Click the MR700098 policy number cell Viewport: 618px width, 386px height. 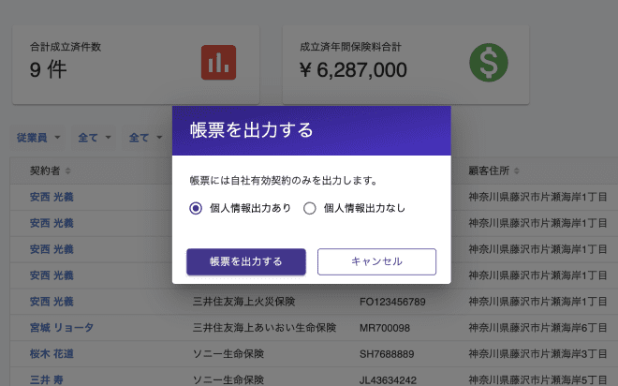click(x=385, y=328)
